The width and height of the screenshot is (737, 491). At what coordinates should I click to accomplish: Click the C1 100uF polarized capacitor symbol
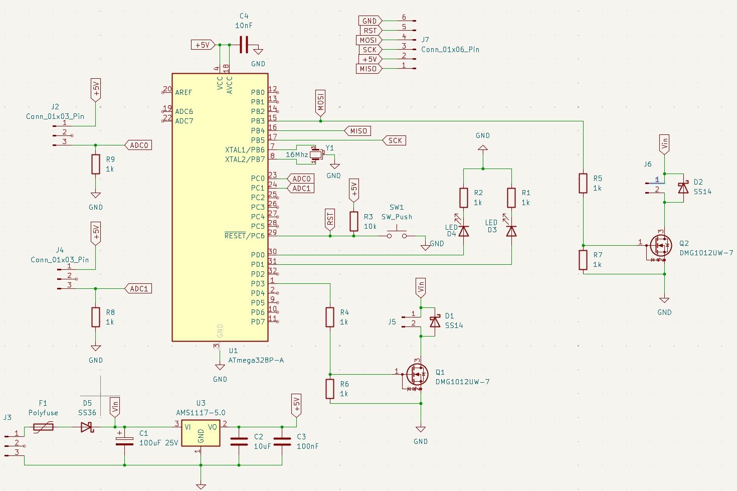[124, 441]
